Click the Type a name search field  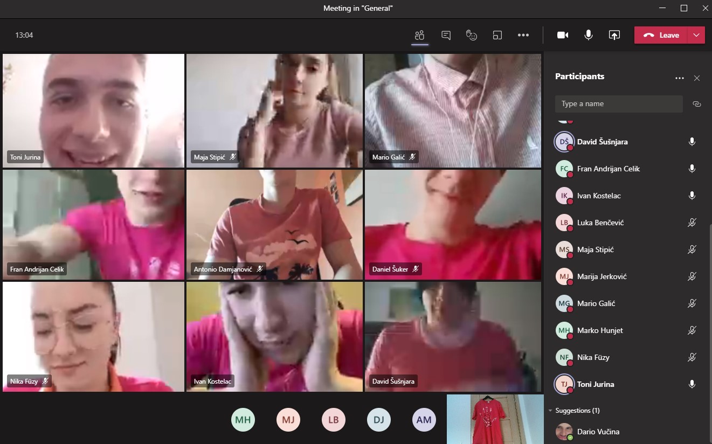[x=618, y=104]
